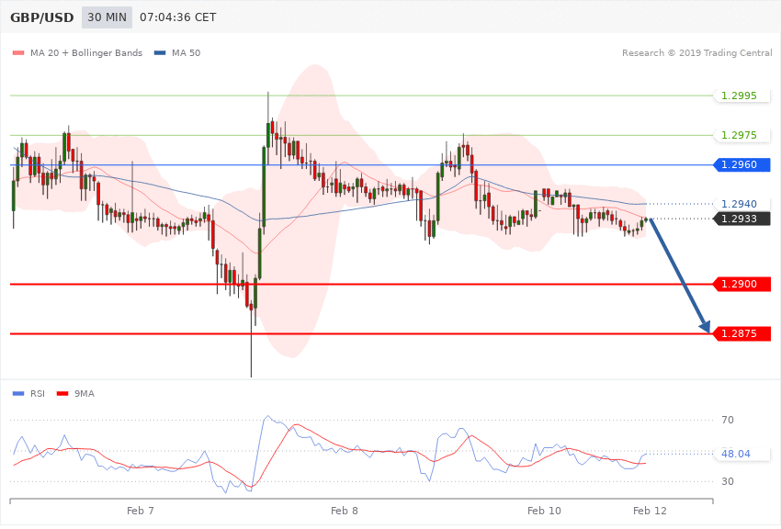Click the Feb 10 date axis label
The height and width of the screenshot is (529, 781).
point(544,511)
